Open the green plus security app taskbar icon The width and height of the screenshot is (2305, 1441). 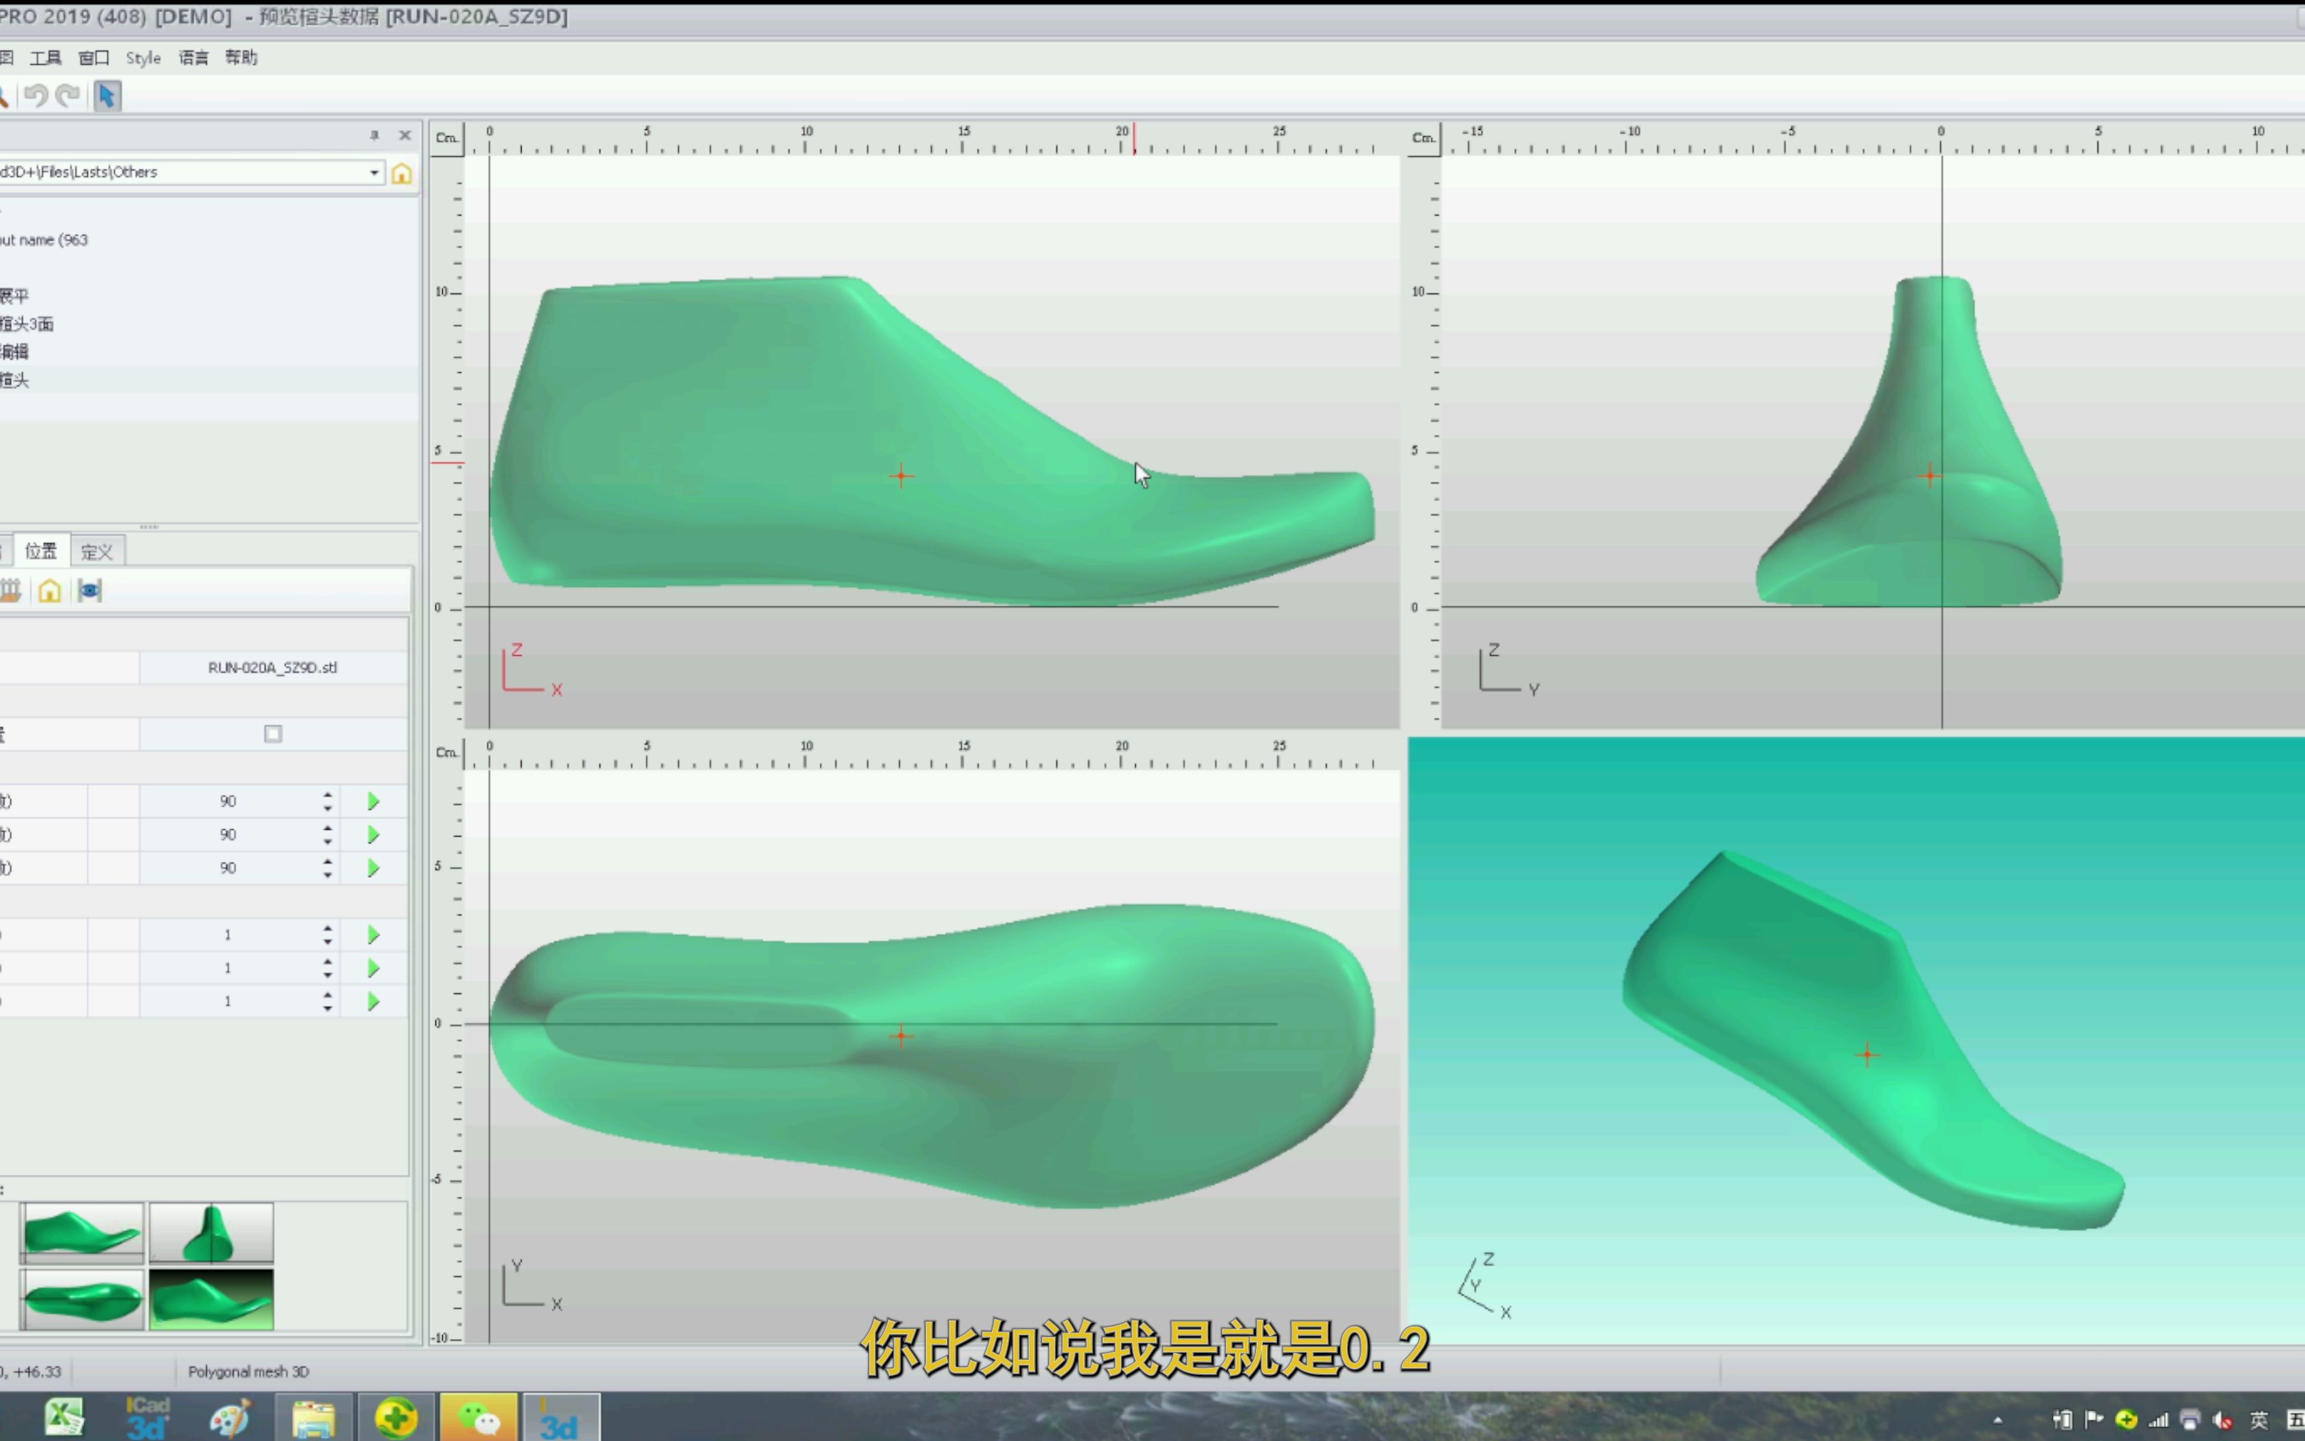pos(396,1417)
